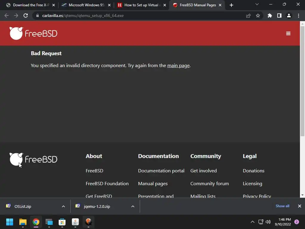
Task: Open the Chrome profile menu
Action: coord(289,16)
